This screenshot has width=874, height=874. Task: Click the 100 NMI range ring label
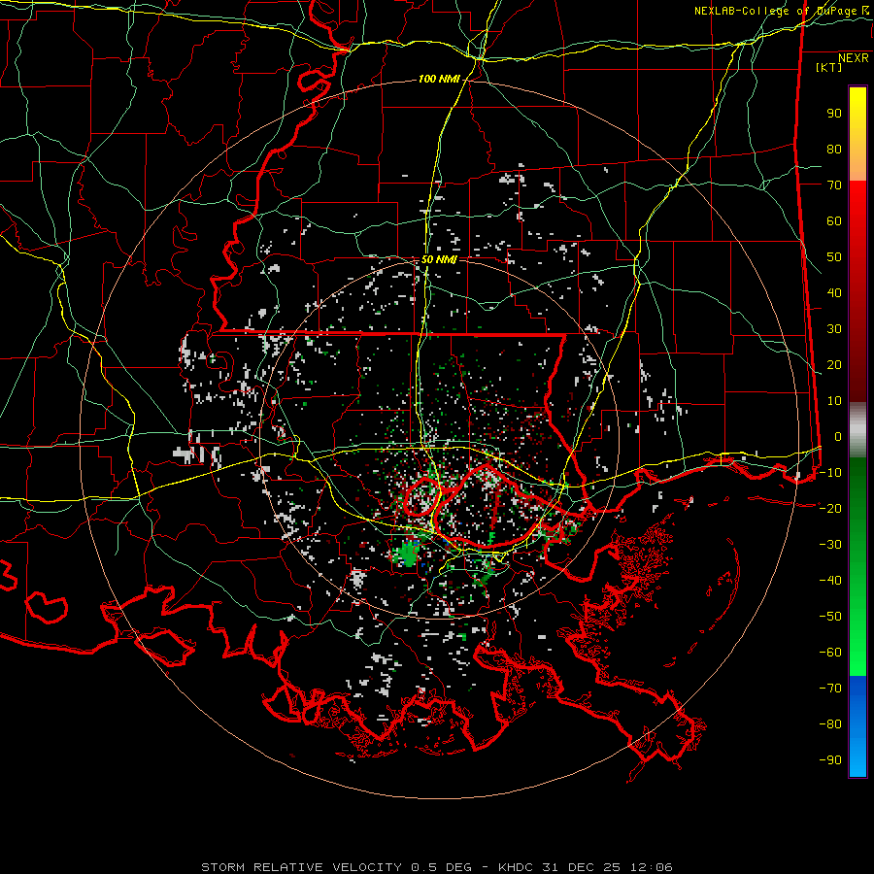439,80
